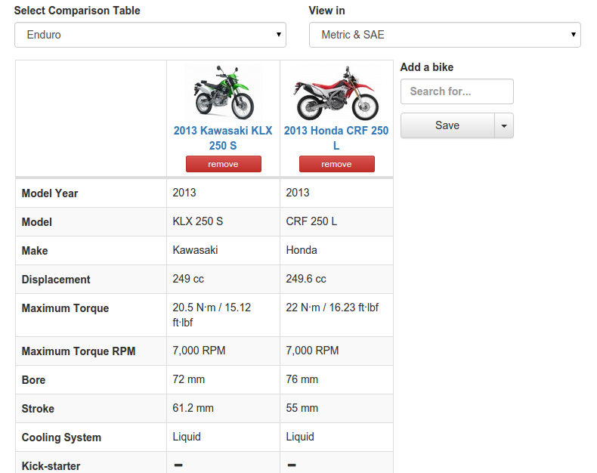Open the Metric & SAE units dropdown
597x473 pixels.
point(444,35)
